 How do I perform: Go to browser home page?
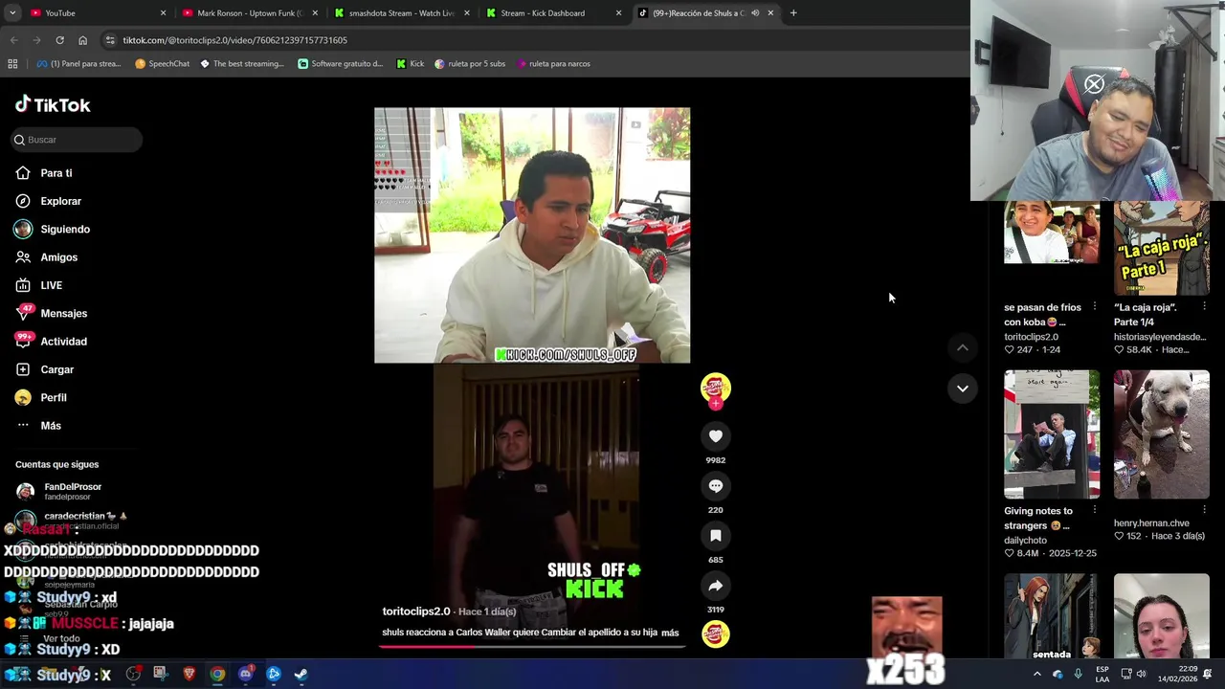pos(82,40)
